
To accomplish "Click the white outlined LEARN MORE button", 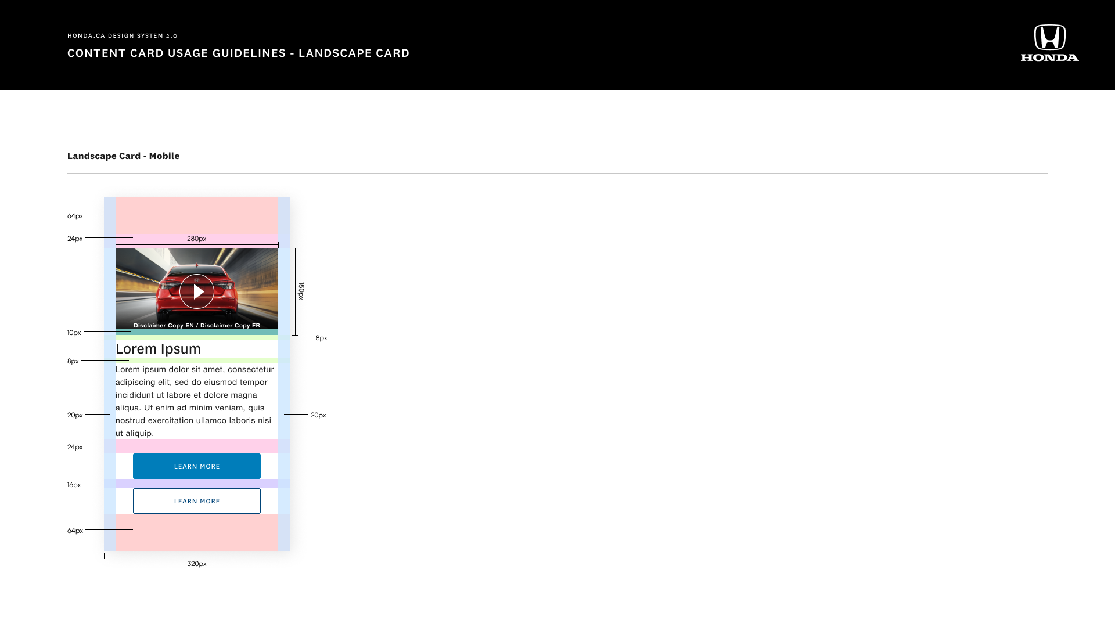I will (x=197, y=501).
